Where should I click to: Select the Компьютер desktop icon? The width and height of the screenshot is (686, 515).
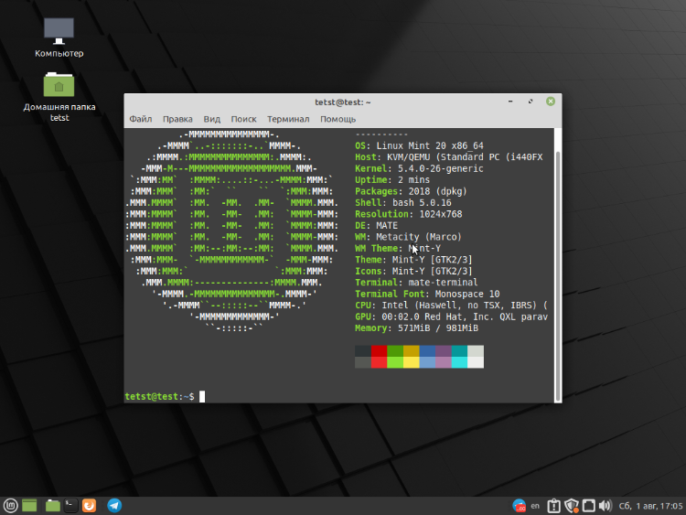point(59,32)
